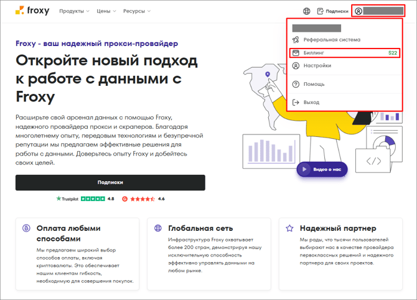Image resolution: width=417 pixels, height=300 pixels.
Task: Click the tagline Froxy - ваш надежный прокси-провайдер
Action: pyautogui.click(x=97, y=44)
